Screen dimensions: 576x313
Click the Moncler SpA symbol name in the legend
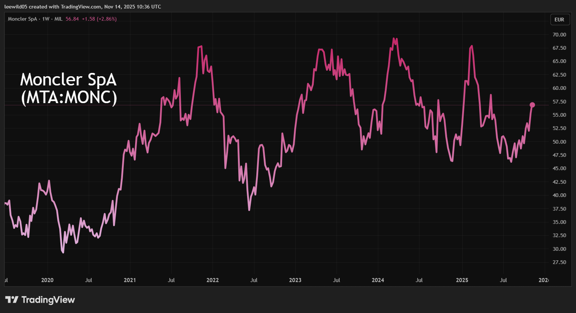click(x=24, y=19)
